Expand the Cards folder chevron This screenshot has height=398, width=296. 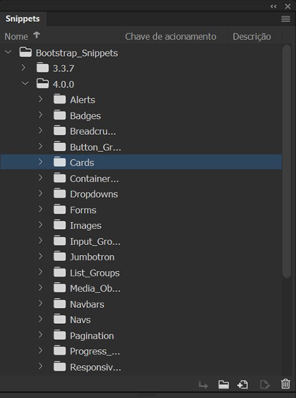point(41,162)
